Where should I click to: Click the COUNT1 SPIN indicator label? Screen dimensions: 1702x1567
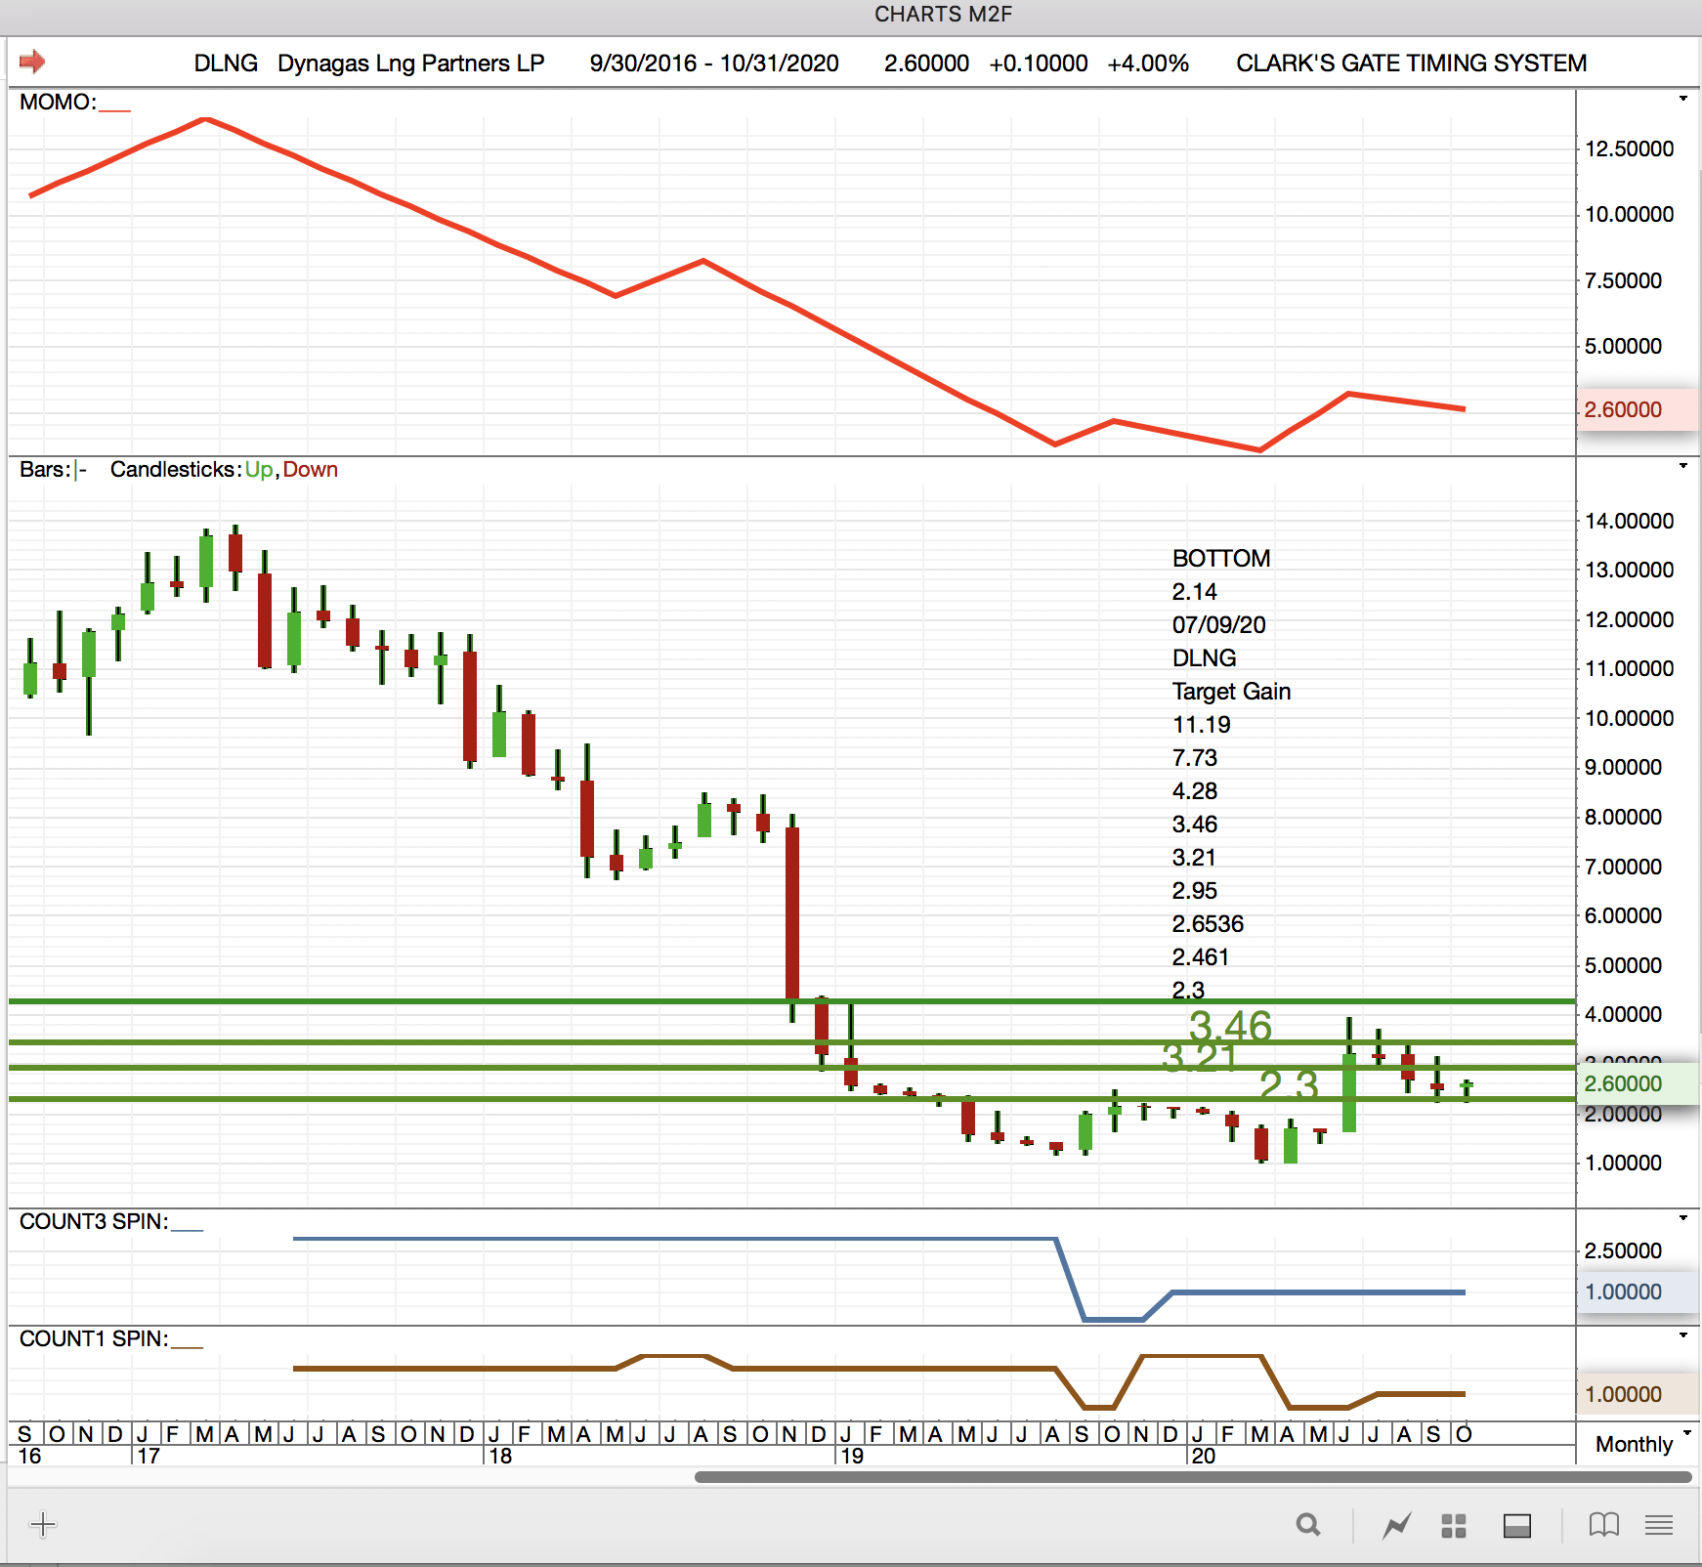(x=94, y=1339)
